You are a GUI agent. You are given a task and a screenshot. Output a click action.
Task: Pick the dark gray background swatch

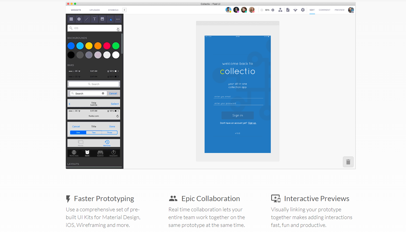80,55
